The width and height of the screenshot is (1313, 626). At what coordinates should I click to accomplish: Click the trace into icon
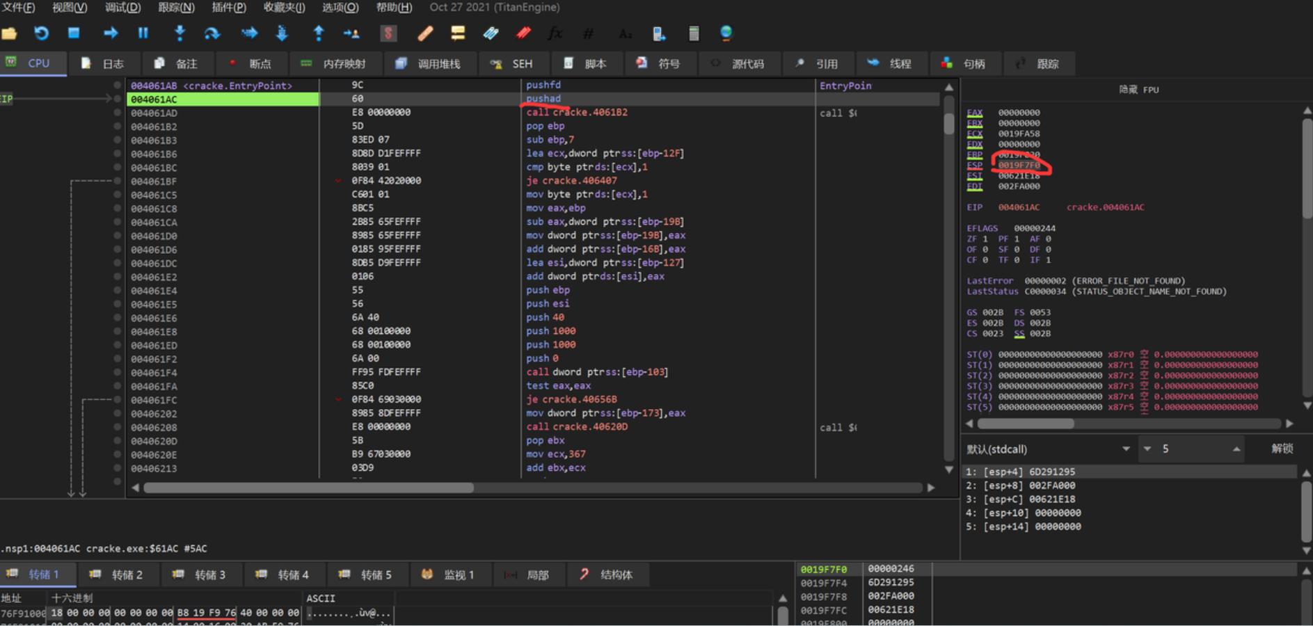(x=249, y=33)
